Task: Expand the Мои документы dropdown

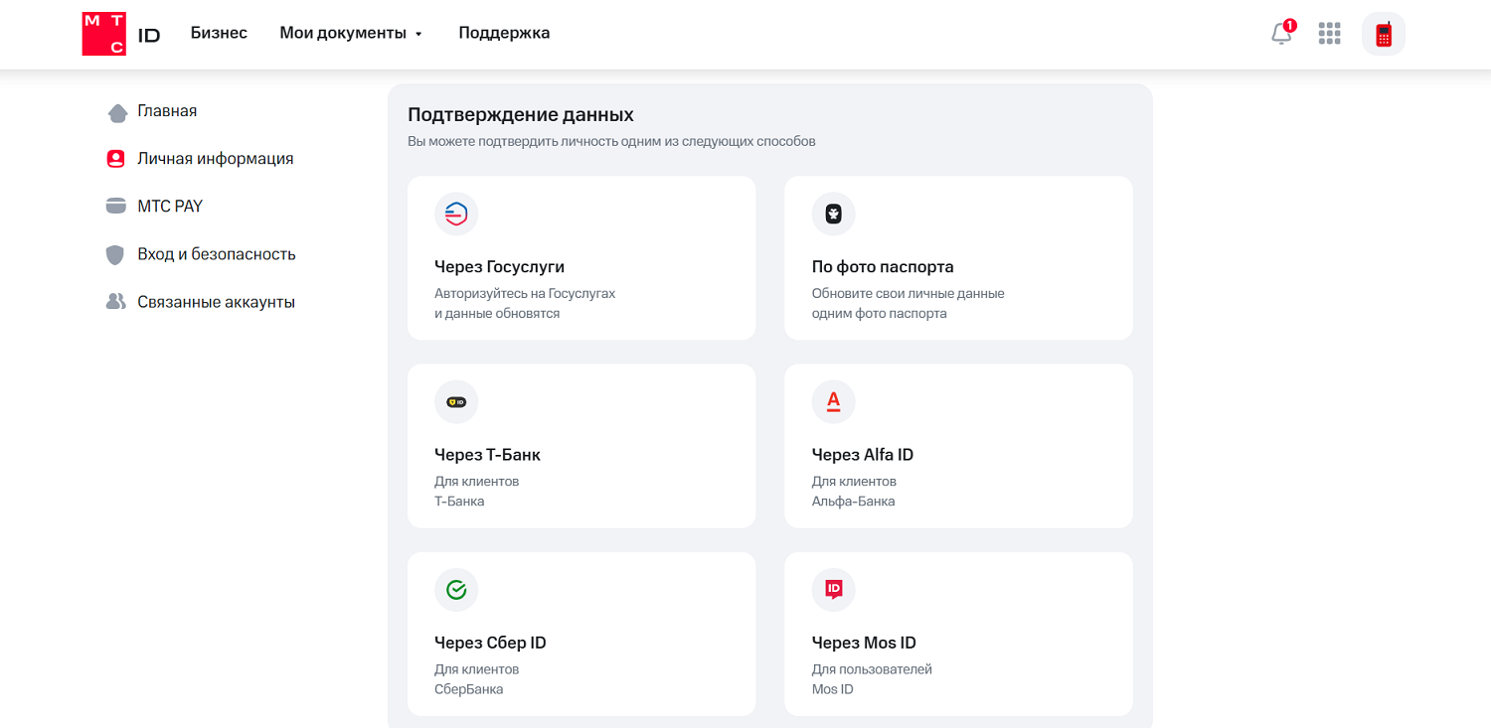Action: 351,33
